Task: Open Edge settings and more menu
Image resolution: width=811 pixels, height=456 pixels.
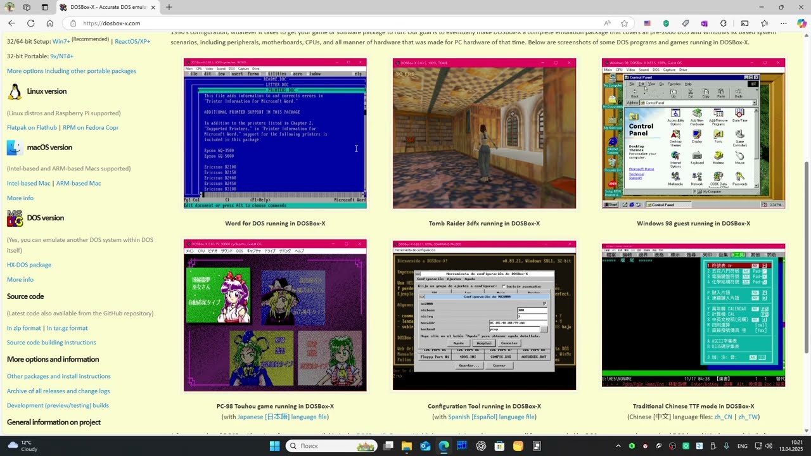Action: [x=783, y=23]
